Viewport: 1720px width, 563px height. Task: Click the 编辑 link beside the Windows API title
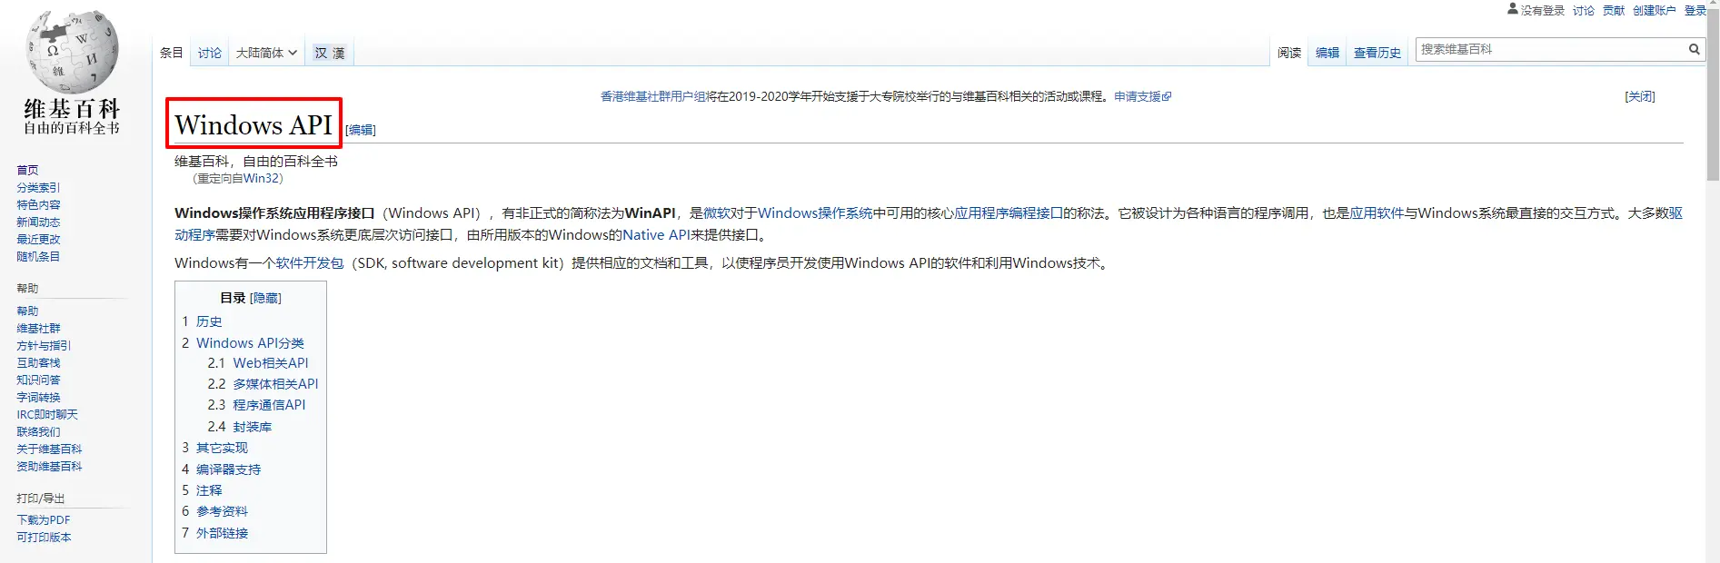(361, 130)
